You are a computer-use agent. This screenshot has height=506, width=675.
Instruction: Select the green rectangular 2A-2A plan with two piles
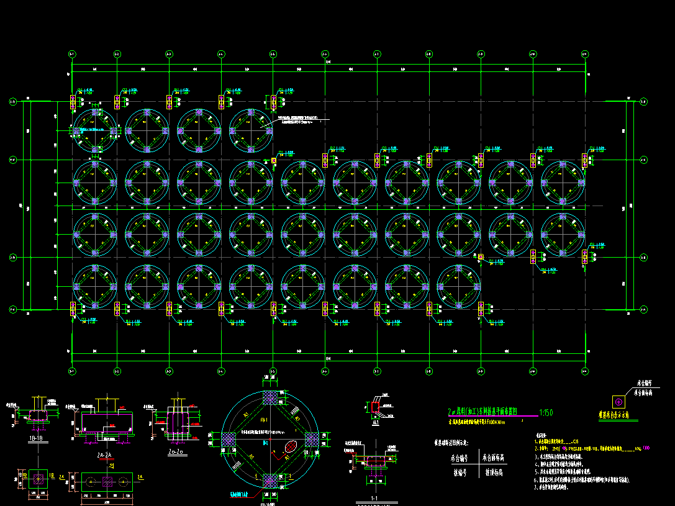tap(107, 482)
